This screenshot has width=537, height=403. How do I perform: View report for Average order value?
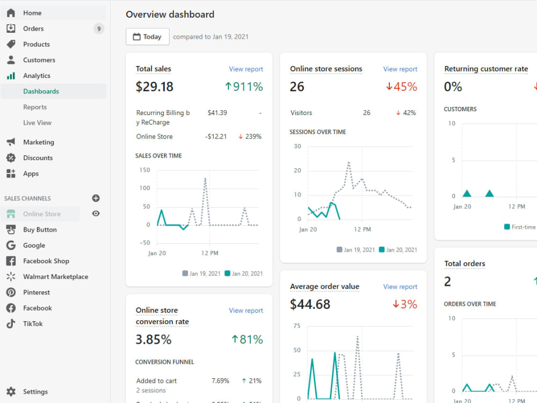point(400,286)
